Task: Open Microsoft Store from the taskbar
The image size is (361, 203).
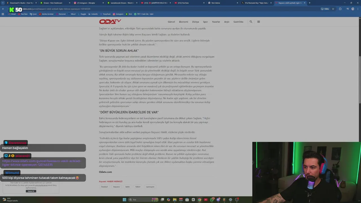Action: (x=187, y=200)
